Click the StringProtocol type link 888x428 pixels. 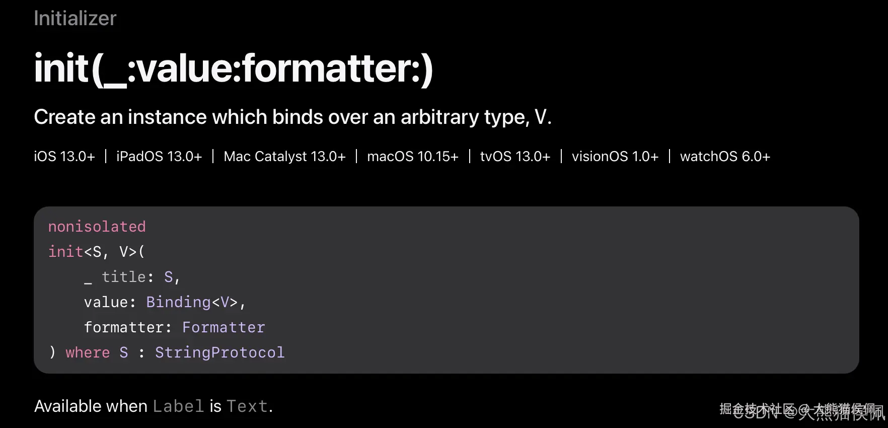219,352
